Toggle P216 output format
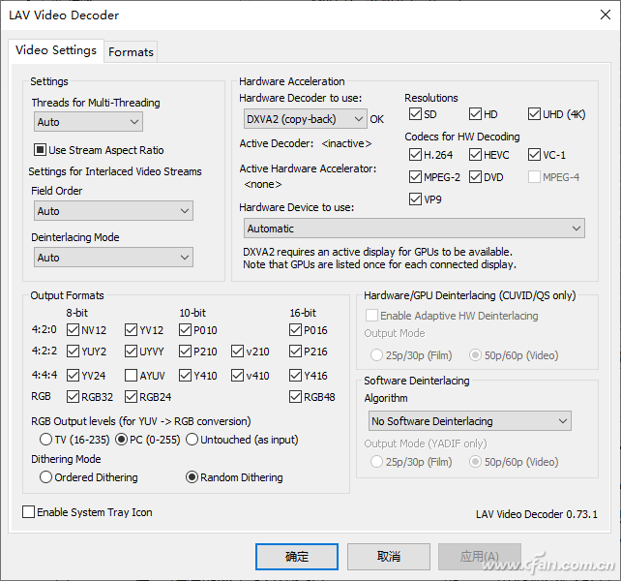The image size is (621, 581). 295,352
